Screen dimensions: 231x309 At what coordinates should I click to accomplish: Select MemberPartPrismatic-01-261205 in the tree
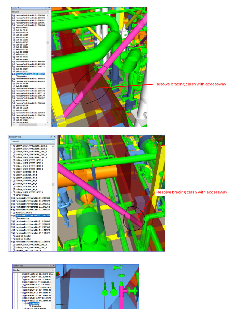click(30, 64)
